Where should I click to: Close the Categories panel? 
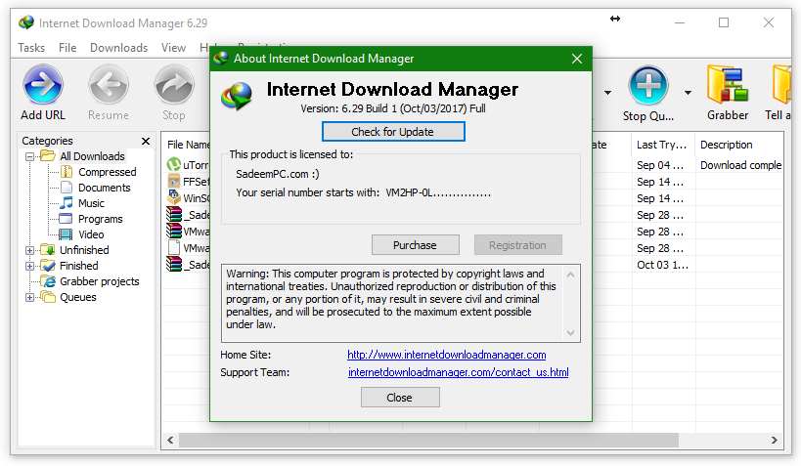[x=146, y=141]
